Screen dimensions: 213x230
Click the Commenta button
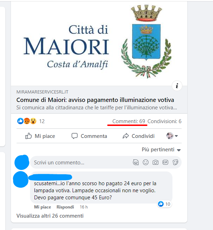89,136
